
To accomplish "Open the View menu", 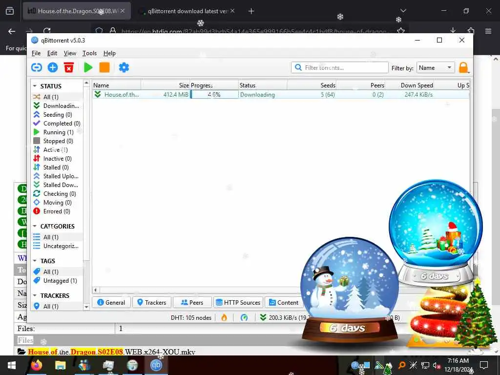I will (70, 53).
